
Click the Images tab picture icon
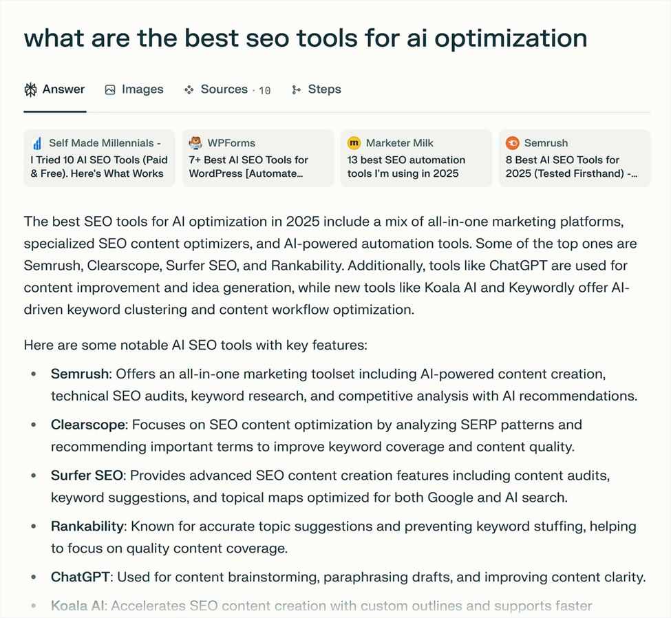(110, 89)
